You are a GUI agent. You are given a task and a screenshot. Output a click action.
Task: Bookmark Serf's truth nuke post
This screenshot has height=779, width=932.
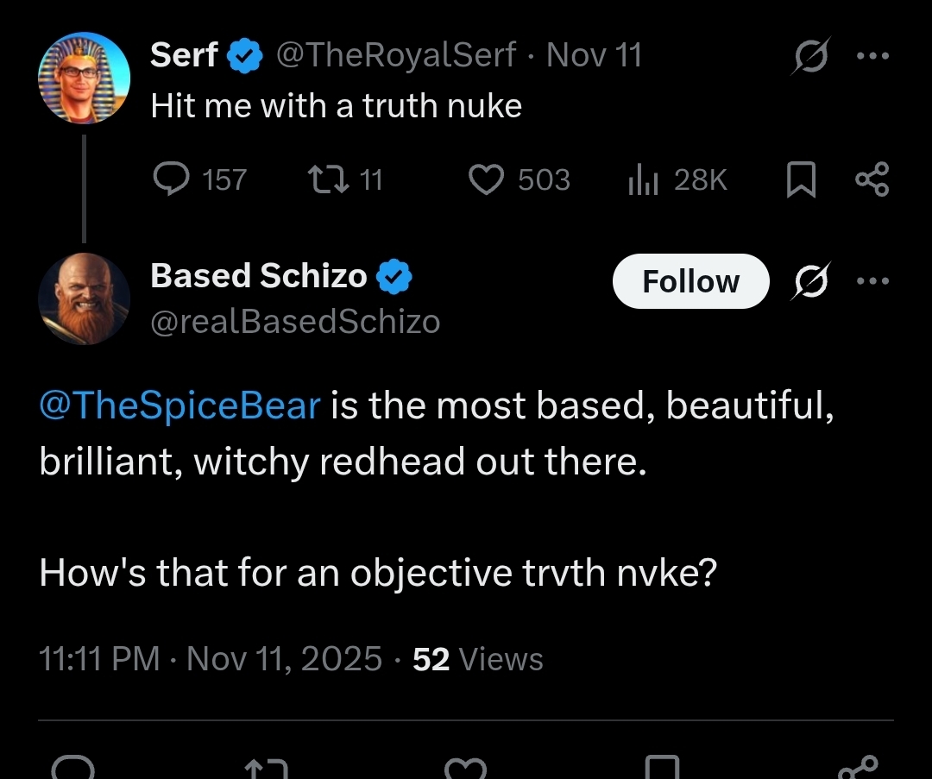pyautogui.click(x=802, y=180)
